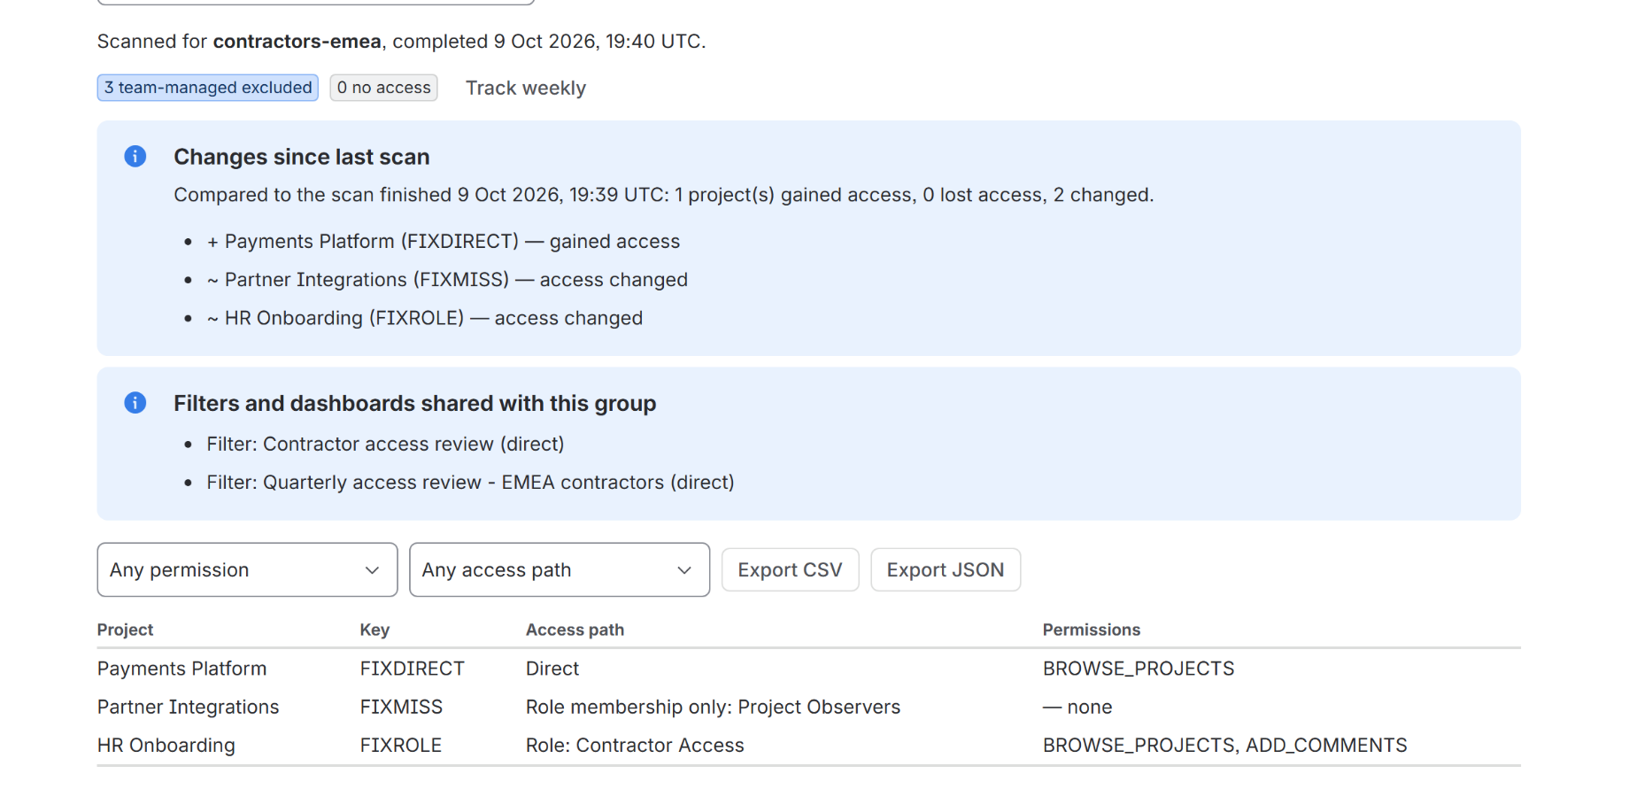Click Filter: Contractor access review (direct)
The height and width of the screenshot is (797, 1629).
[385, 444]
